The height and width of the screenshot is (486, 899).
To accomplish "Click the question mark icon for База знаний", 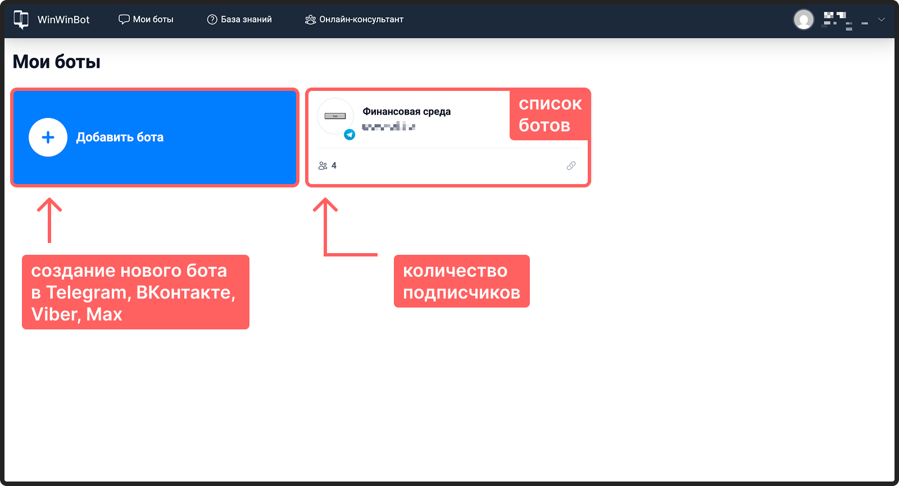I will [212, 20].
